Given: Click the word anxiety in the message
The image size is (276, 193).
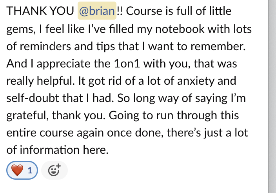Looking at the screenshot, I should pyautogui.click(x=196, y=81).
